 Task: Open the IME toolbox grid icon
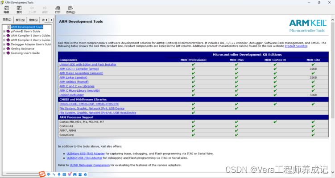(80, 174)
